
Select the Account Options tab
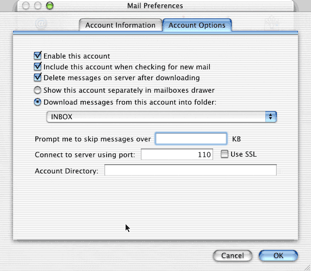coord(197,25)
